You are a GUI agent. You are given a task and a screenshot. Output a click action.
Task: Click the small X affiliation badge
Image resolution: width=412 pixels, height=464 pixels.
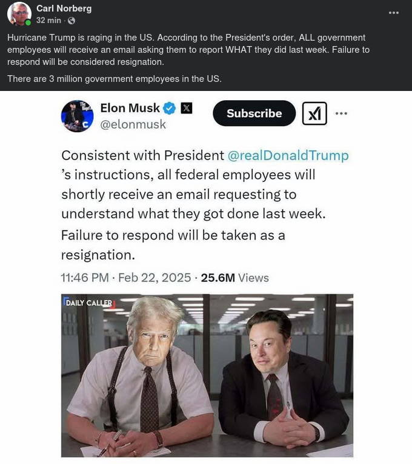coord(187,109)
